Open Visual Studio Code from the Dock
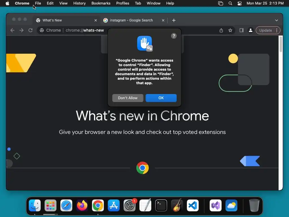The width and height of the screenshot is (289, 217). tap(192, 205)
